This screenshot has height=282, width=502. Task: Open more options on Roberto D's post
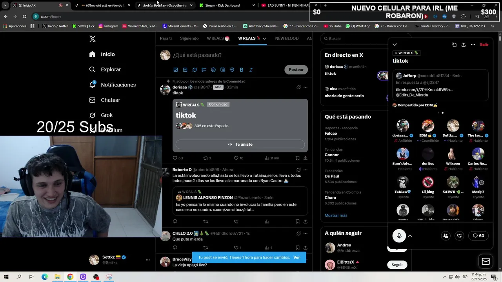[306, 170]
